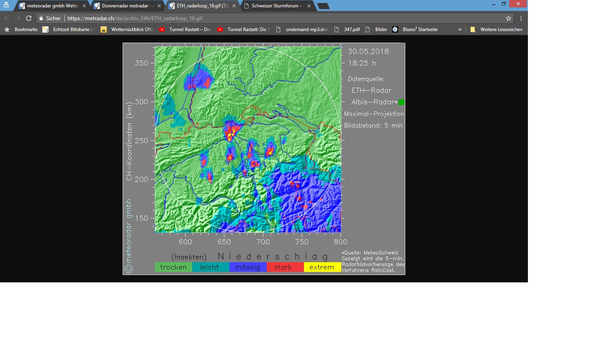The height and width of the screenshot is (339, 604).
Task: Open a new tab with the new-tab button
Action: click(323, 6)
